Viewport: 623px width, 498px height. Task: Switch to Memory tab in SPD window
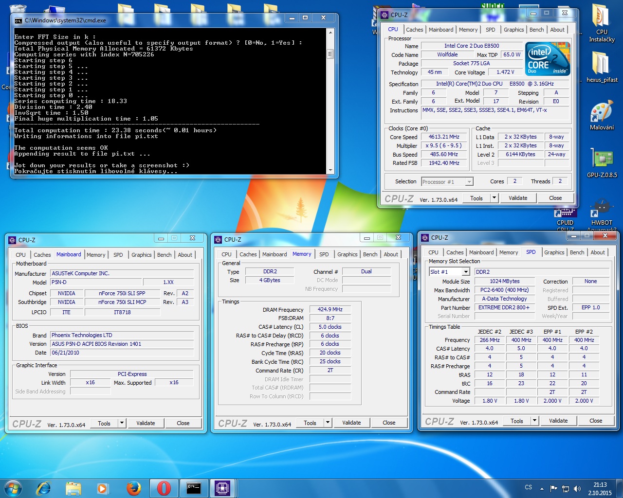pos(508,252)
